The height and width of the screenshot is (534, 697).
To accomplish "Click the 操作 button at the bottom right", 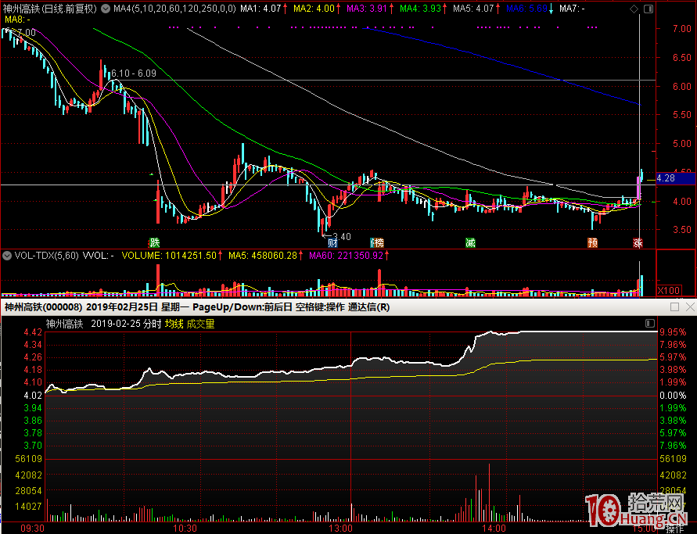I will tap(675, 529).
